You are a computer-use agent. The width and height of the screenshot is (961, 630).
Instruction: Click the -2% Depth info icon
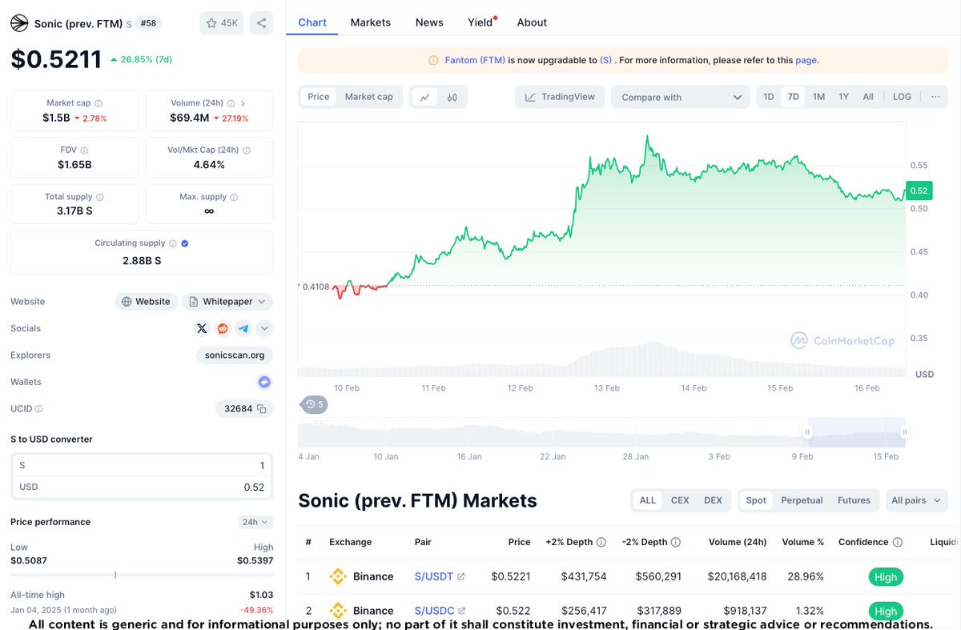(x=676, y=542)
